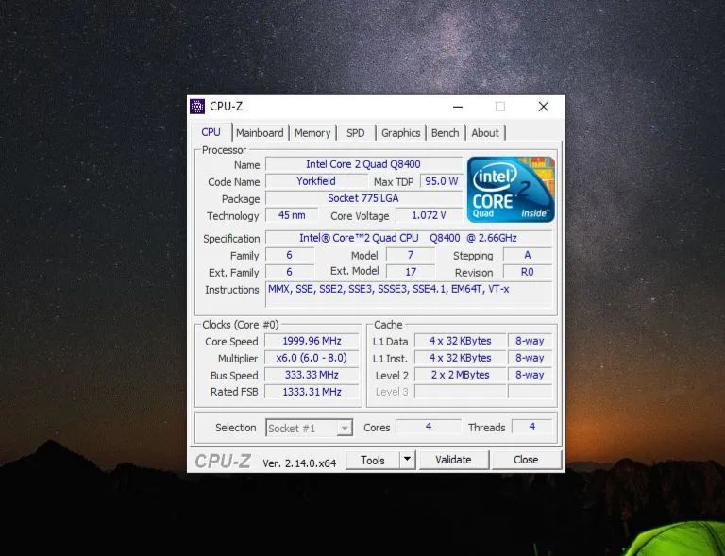
Task: Click the Cores value 4
Action: click(x=429, y=427)
